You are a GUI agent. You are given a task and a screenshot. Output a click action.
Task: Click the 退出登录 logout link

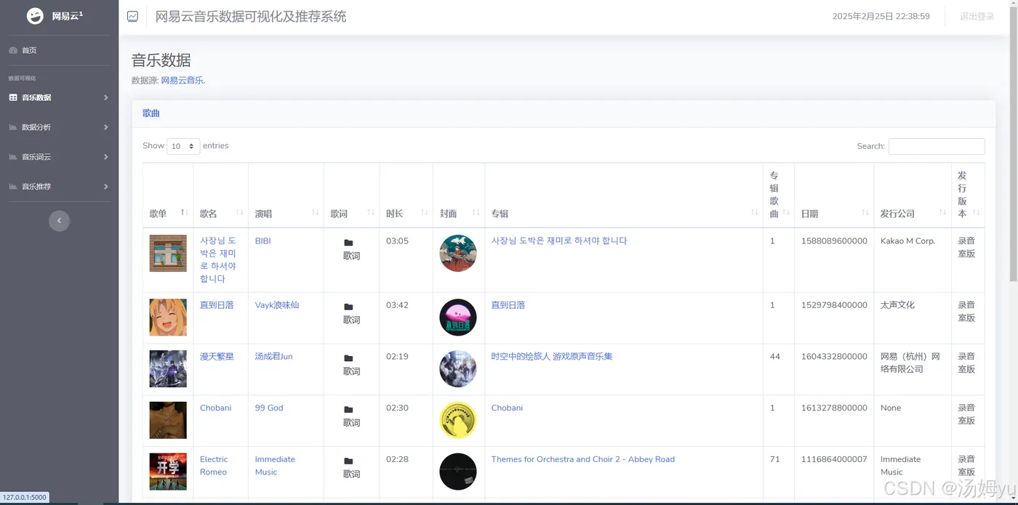click(x=977, y=16)
